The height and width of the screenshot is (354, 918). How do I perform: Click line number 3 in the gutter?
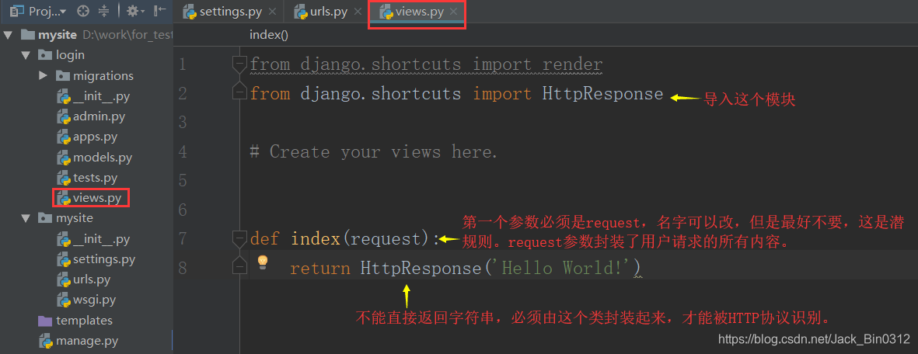point(182,123)
